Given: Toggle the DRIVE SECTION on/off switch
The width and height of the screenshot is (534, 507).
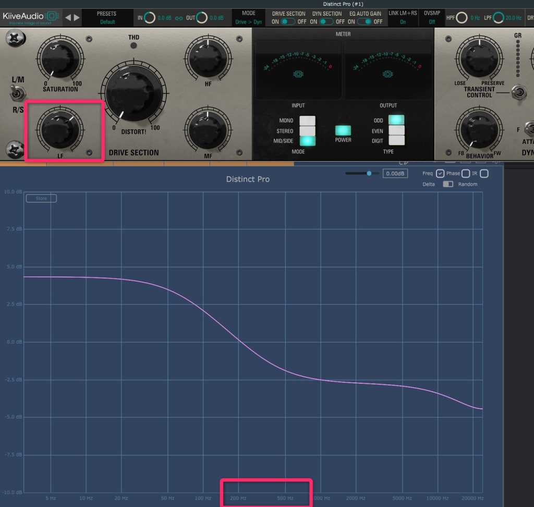Looking at the screenshot, I should [288, 22].
